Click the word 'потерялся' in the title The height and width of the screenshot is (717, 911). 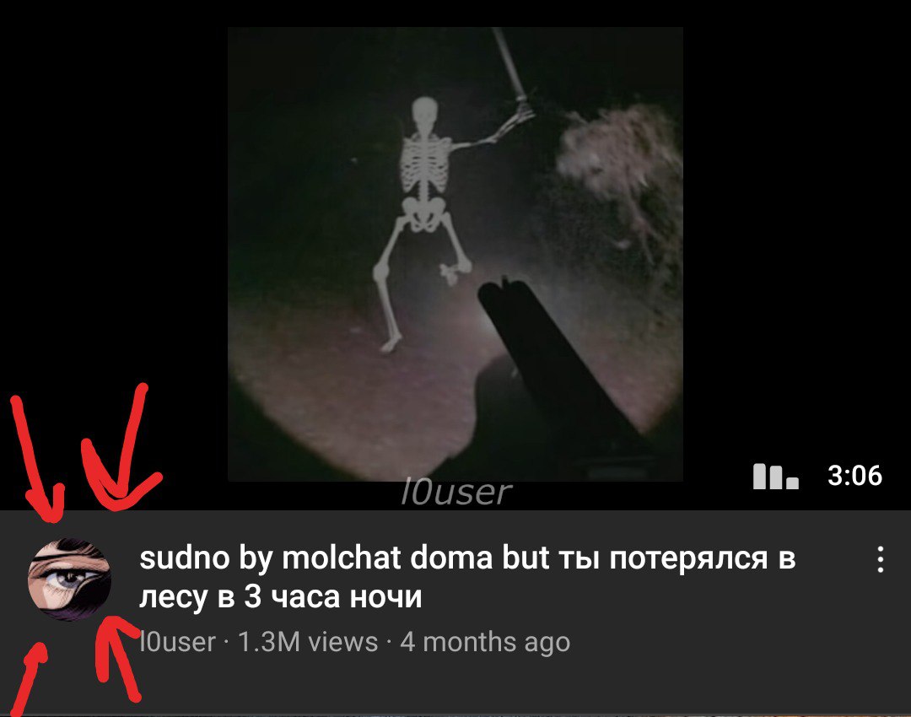pos(688,559)
